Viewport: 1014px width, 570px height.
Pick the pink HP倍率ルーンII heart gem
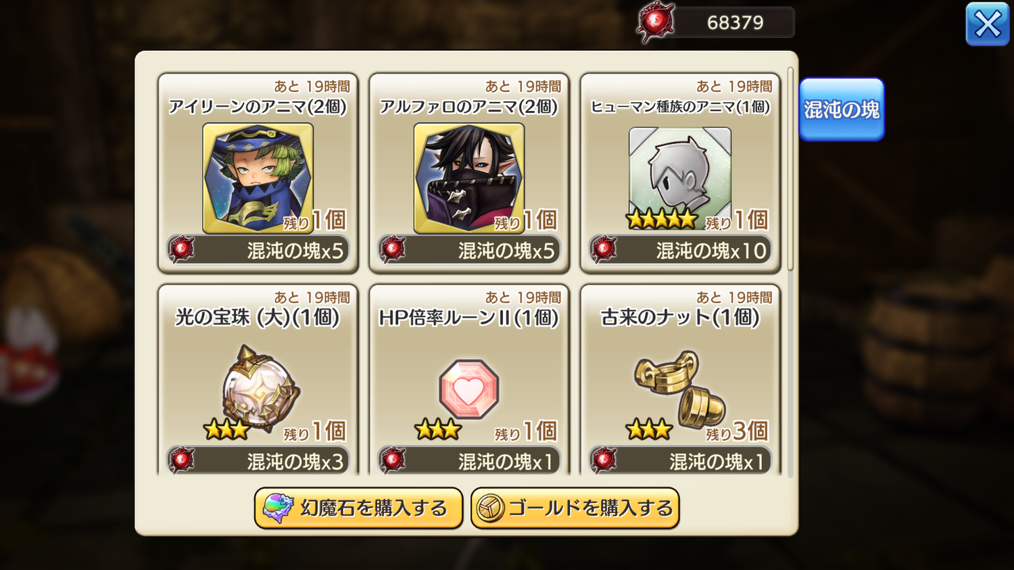pos(469,389)
